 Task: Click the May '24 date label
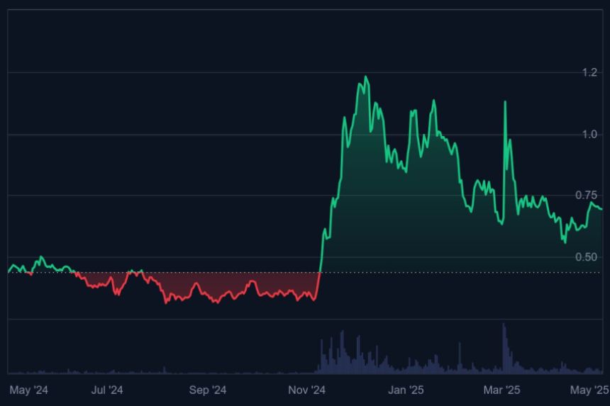[x=29, y=390]
